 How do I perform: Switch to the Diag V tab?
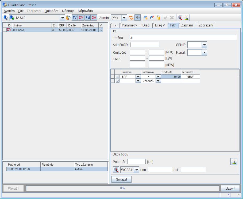coord(160,25)
